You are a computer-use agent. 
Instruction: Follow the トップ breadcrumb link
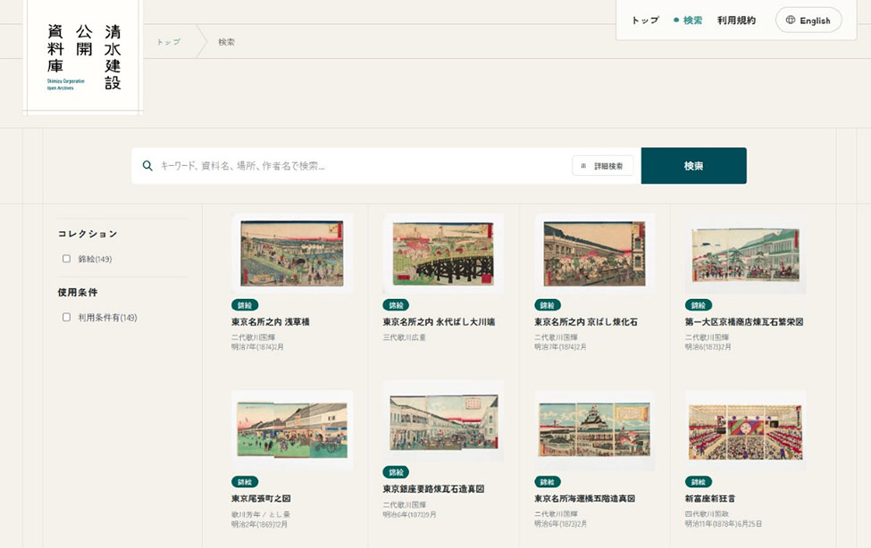(168, 42)
